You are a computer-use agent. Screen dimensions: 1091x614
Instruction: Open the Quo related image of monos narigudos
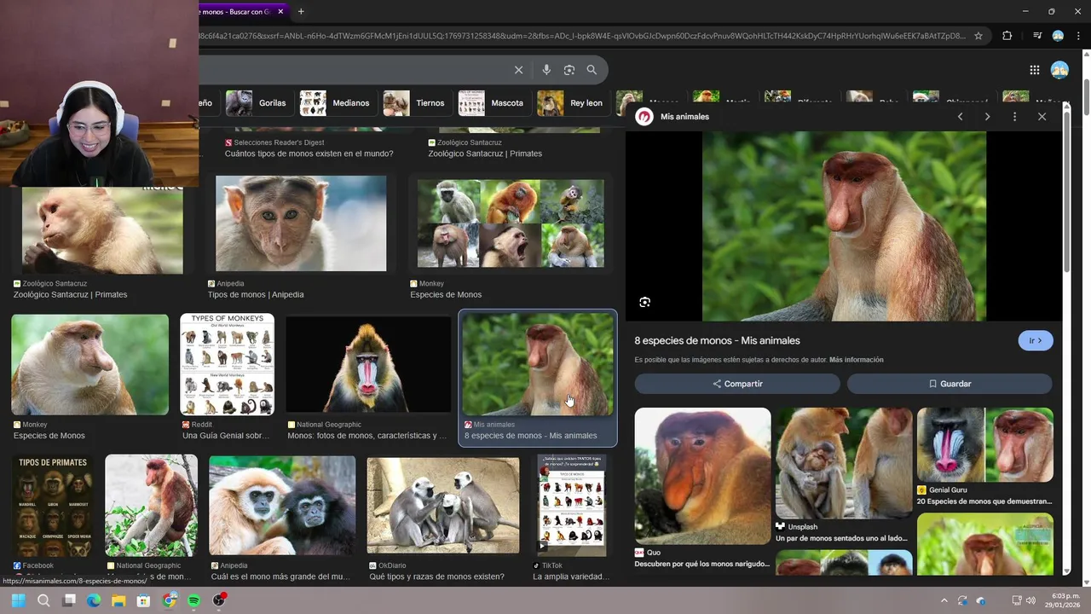pyautogui.click(x=702, y=476)
